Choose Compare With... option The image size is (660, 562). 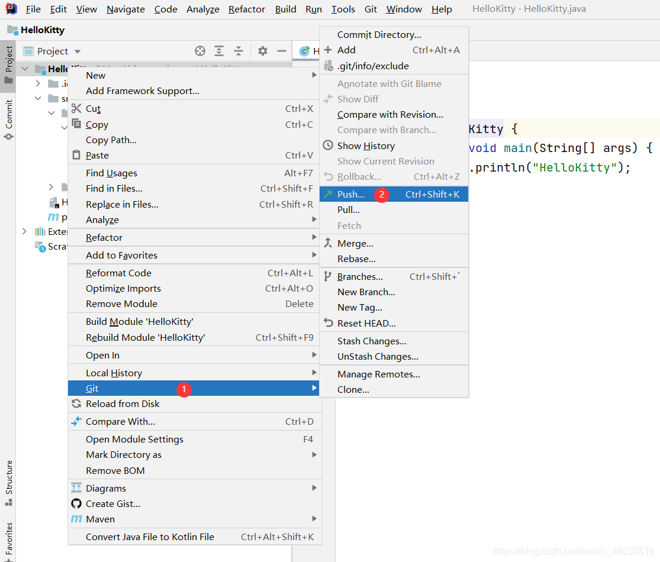point(195,421)
